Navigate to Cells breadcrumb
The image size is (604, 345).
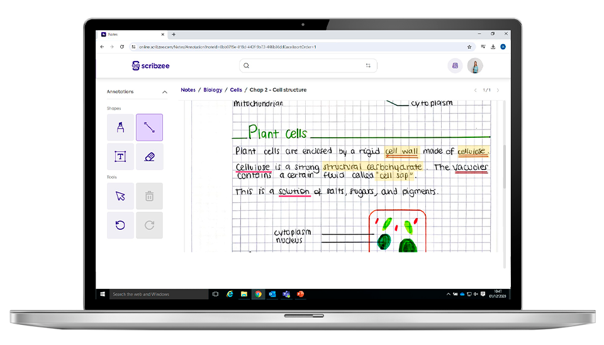click(x=236, y=90)
